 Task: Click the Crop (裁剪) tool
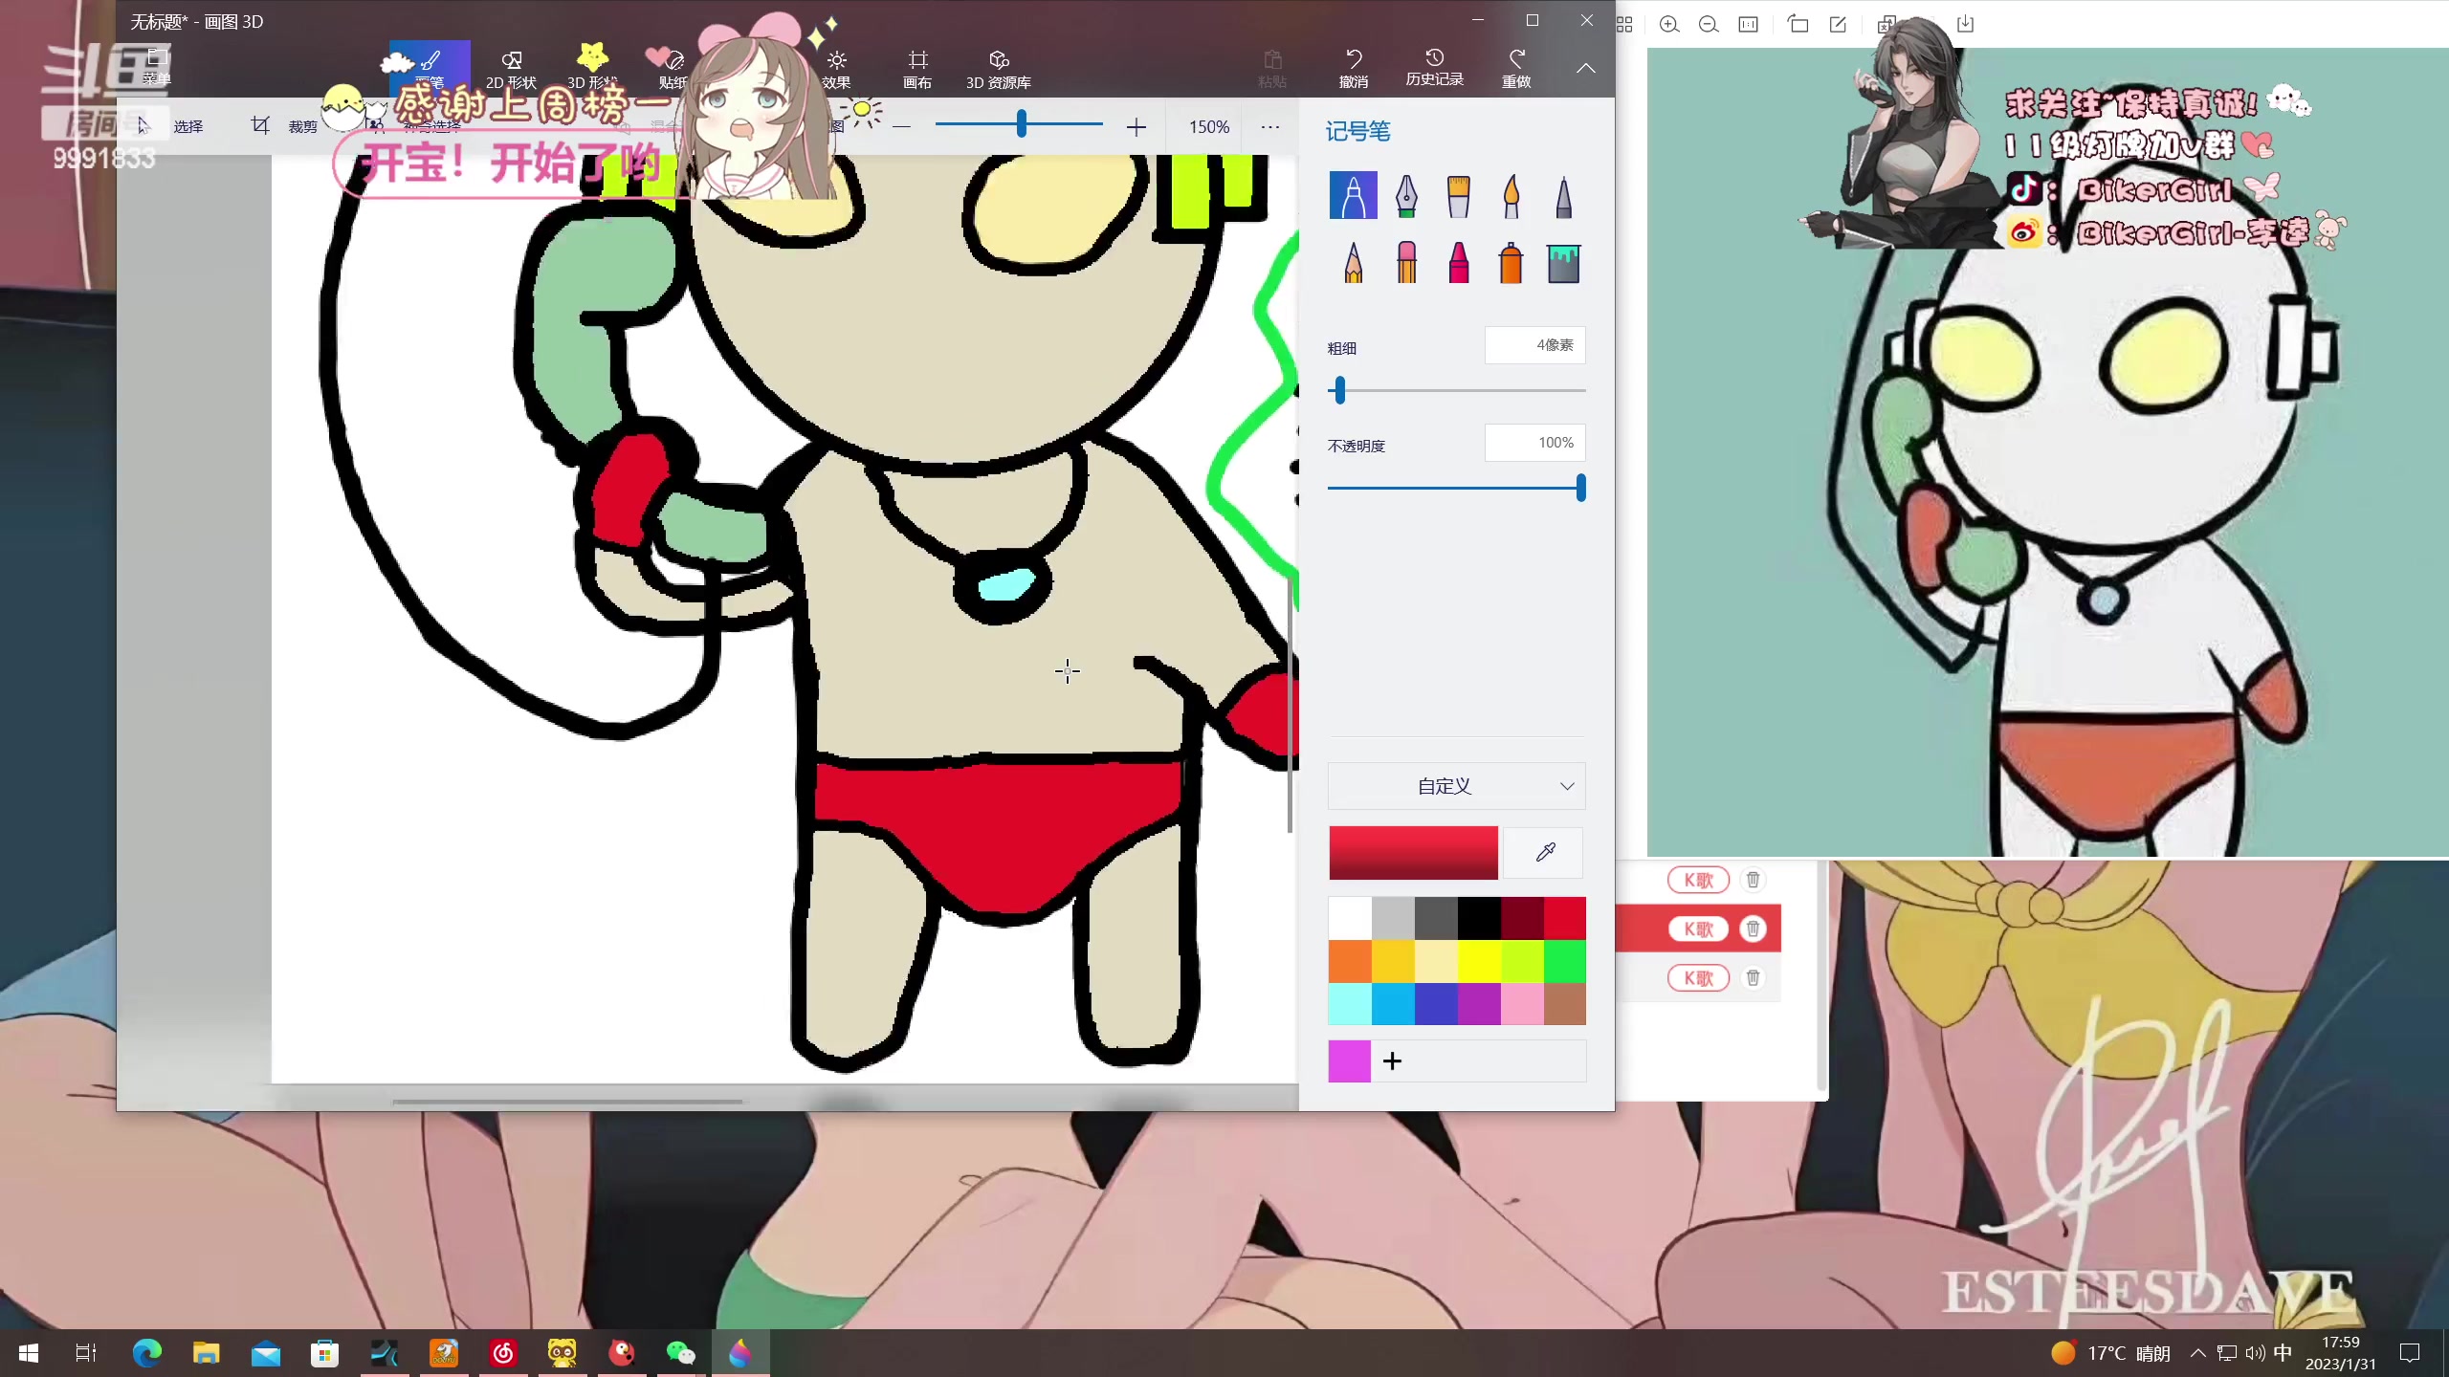(284, 126)
